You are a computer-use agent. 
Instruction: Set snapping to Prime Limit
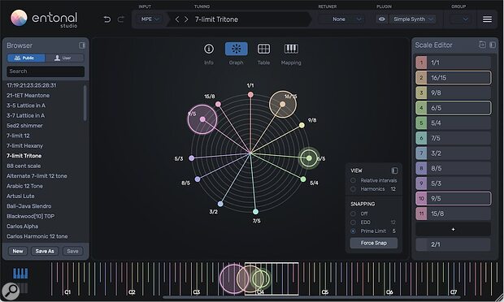353,231
